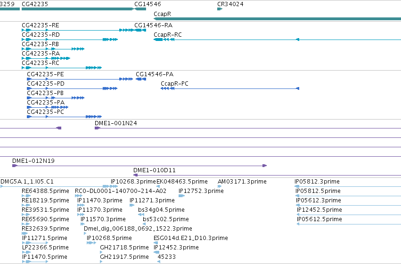Click the DME1-012N19 clone label
The width and height of the screenshot is (401, 264).
pos(33,161)
